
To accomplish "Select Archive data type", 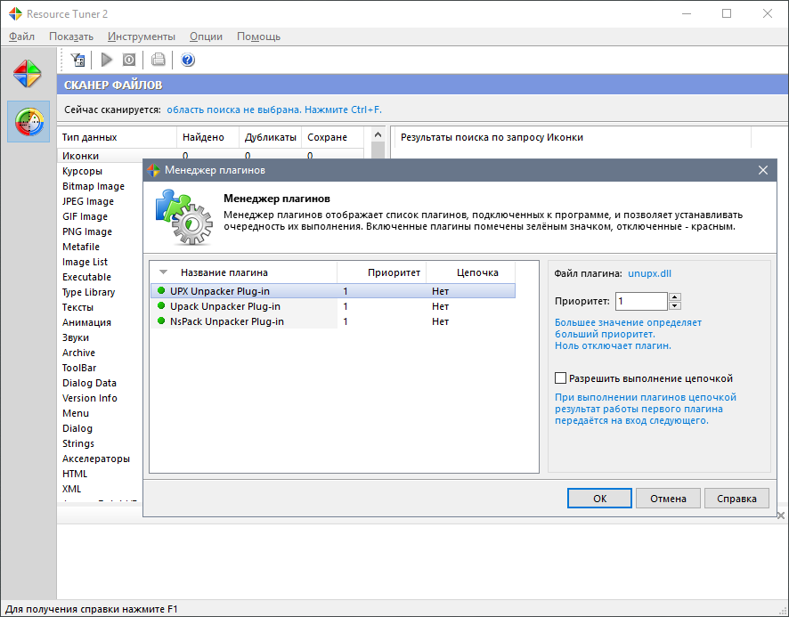I will 78,352.
